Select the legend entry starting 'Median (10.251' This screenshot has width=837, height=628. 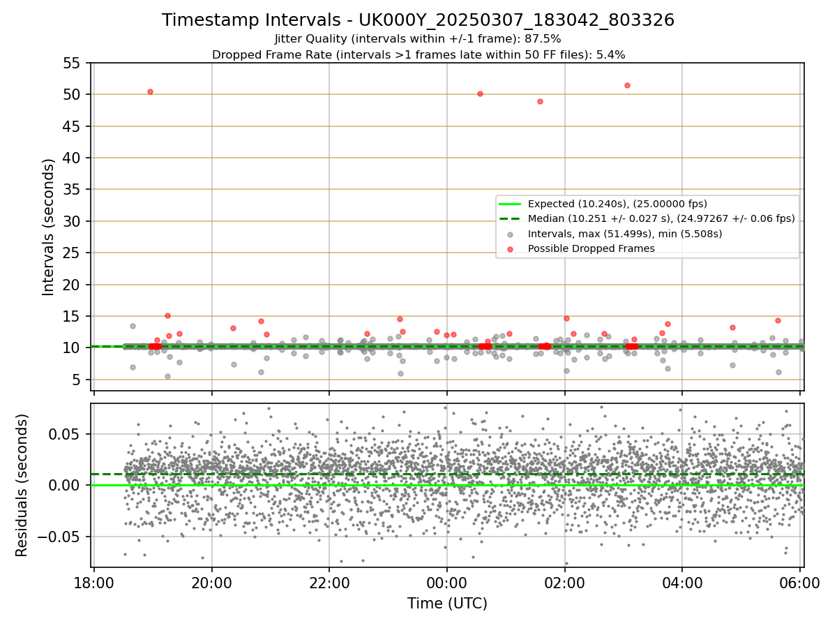[661, 218]
